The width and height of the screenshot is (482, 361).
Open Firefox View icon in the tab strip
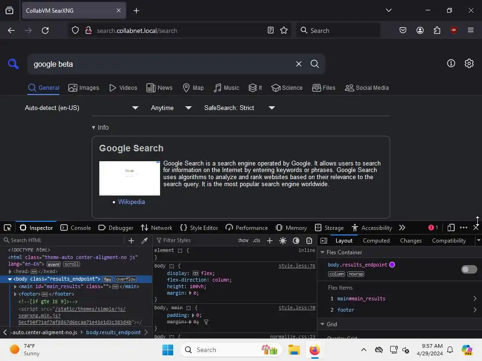9,11
